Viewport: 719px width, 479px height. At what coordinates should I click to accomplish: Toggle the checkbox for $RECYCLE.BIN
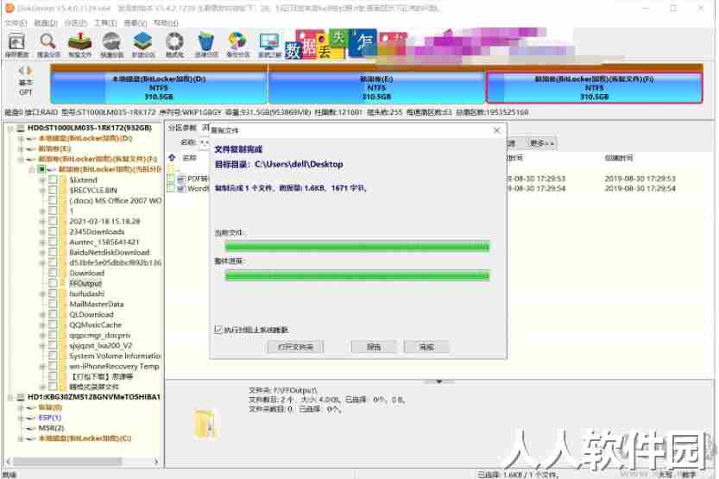tap(53, 190)
